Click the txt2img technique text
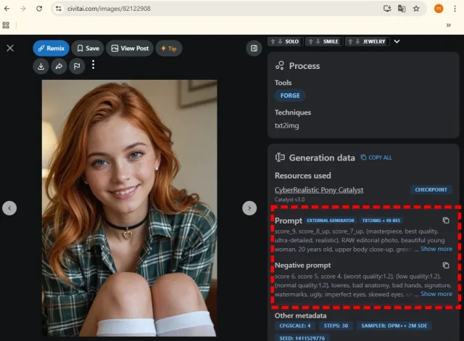The width and height of the screenshot is (464, 341). (287, 126)
